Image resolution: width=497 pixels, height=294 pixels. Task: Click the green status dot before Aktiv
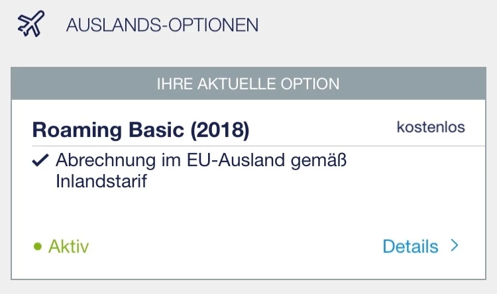tap(38, 247)
